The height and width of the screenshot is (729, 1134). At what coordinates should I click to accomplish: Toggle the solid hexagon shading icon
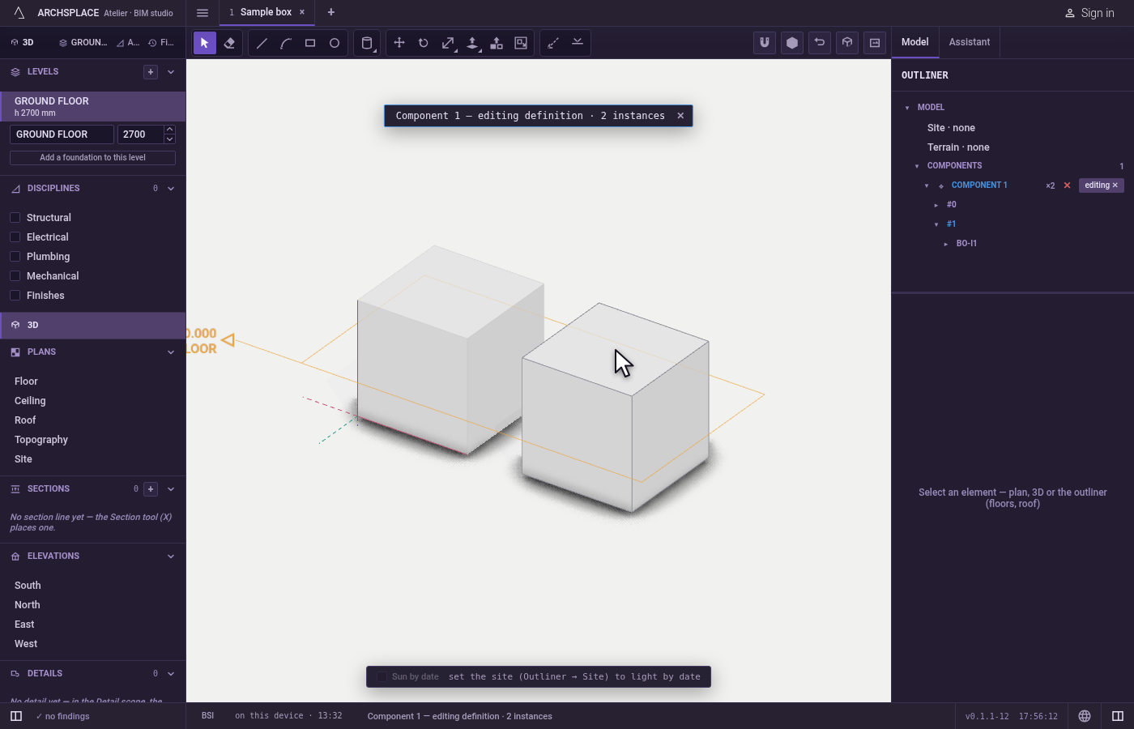pos(792,43)
